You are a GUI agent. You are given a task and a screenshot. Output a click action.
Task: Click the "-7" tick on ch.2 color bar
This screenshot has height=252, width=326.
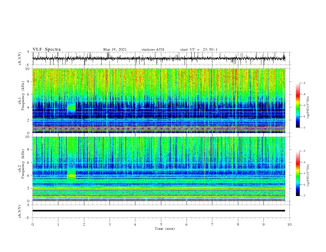[303, 196]
